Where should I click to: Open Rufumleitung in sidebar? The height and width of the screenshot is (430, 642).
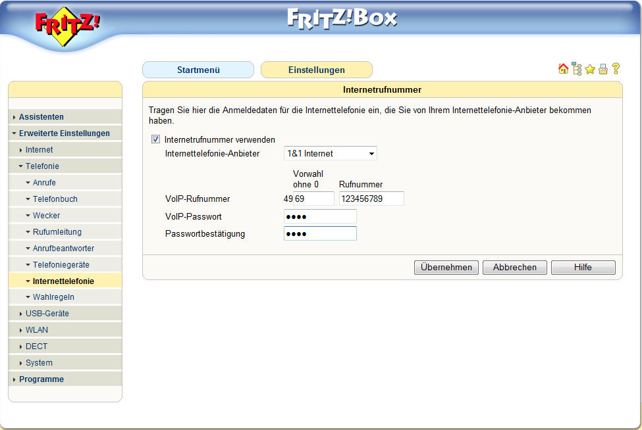(x=65, y=231)
